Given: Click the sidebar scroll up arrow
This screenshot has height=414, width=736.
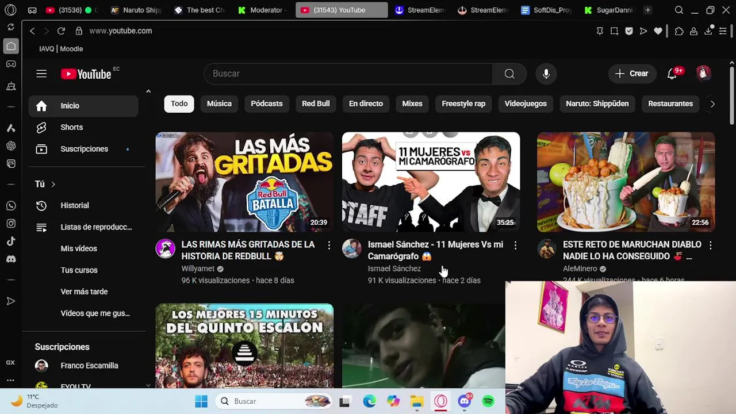Looking at the screenshot, I should pyautogui.click(x=148, y=91).
